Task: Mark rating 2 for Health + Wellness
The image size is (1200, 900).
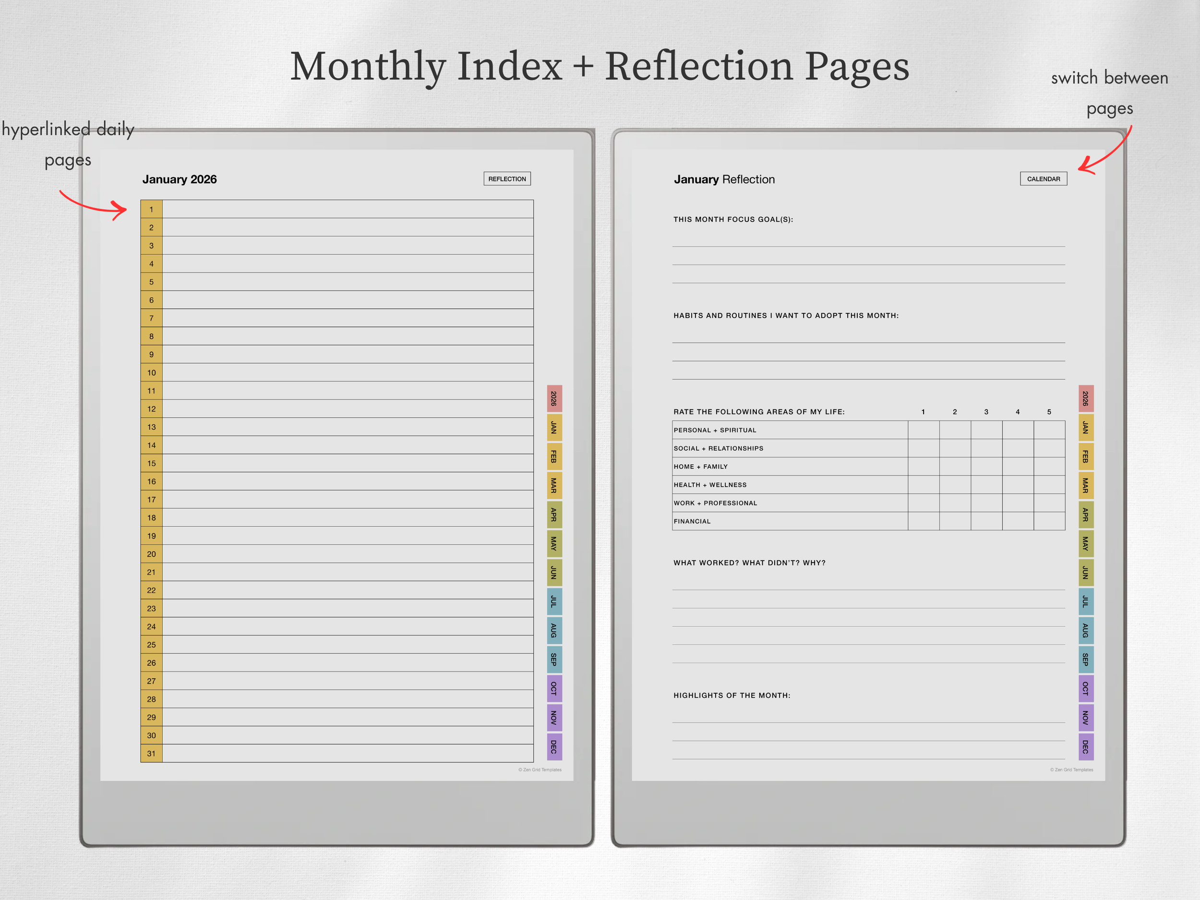Action: [x=955, y=484]
